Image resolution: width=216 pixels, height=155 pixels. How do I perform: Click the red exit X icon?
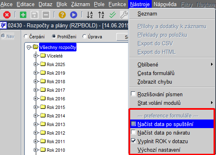(x=7, y=15)
